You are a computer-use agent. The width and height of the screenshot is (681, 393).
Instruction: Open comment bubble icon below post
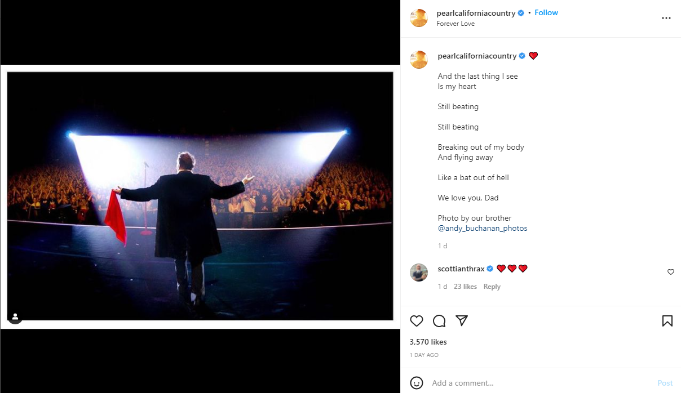[x=439, y=321]
